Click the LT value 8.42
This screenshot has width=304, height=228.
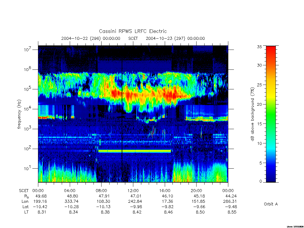click(x=137, y=212)
